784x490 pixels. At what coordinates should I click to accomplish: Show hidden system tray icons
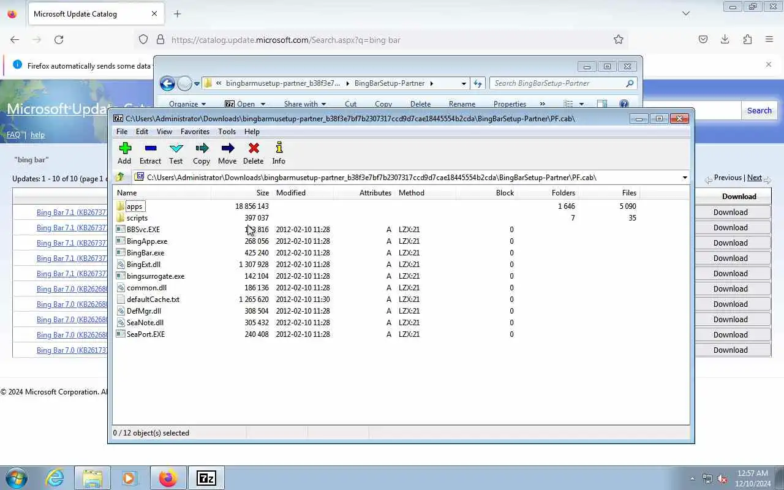692,478
